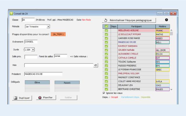Click the reset arrow icon for pedagogical team
Viewport: 186px width, 116px height.
(x=106, y=20)
